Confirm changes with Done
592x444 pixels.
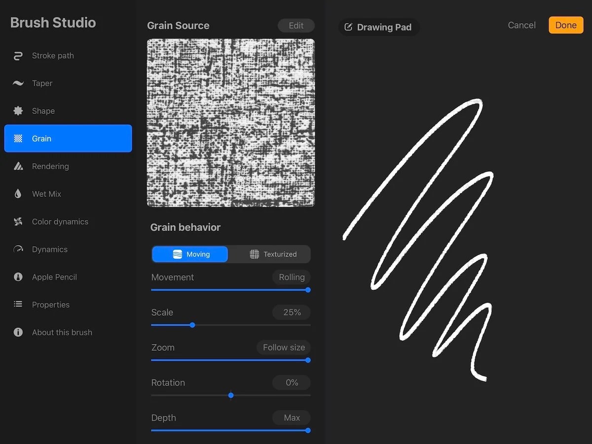(566, 25)
